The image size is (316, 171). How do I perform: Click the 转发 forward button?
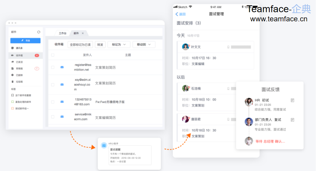(100, 44)
